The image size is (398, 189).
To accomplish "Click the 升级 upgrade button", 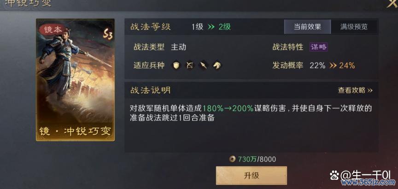I will [252, 176].
